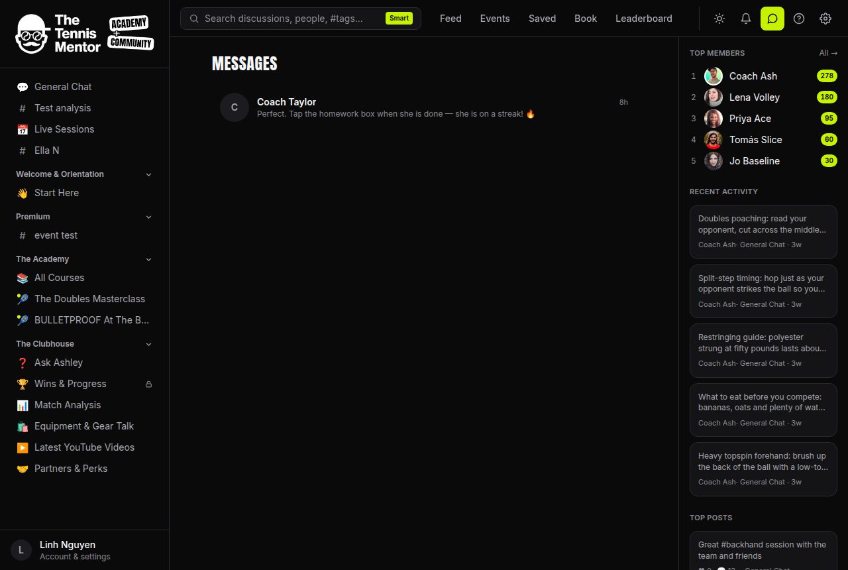
Task: Go to the Leaderboard tab
Action: [644, 19]
